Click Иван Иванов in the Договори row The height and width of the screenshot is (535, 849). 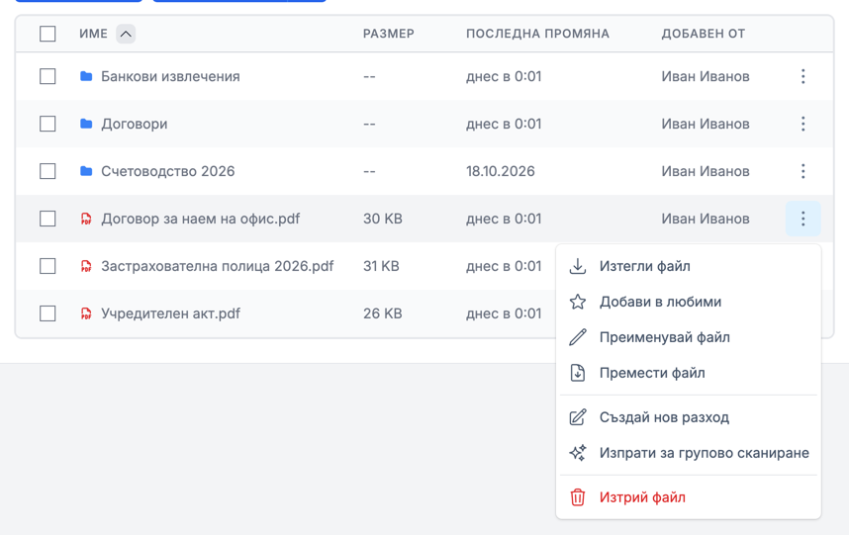(x=705, y=124)
